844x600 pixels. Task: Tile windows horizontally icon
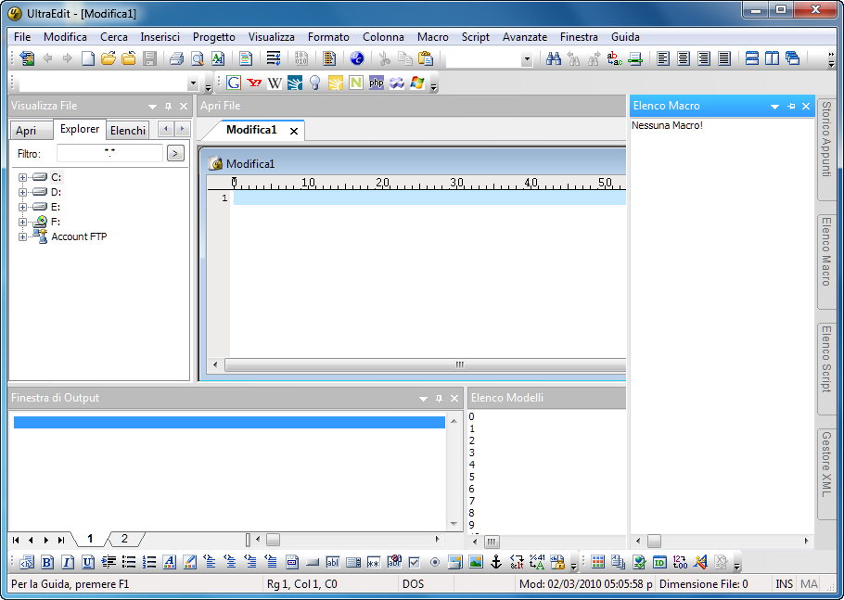point(752,58)
